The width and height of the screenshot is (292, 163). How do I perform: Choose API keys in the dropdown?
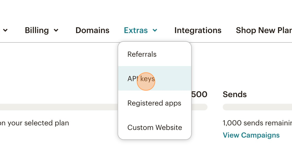[x=141, y=79]
